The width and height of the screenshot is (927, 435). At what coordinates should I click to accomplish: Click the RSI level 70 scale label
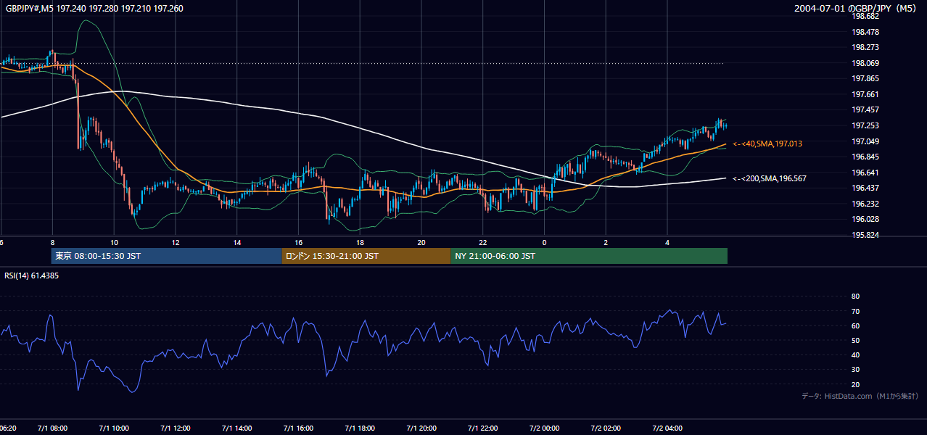(x=855, y=311)
